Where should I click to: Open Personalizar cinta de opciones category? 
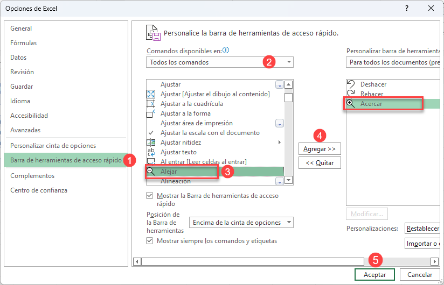[x=66, y=146]
